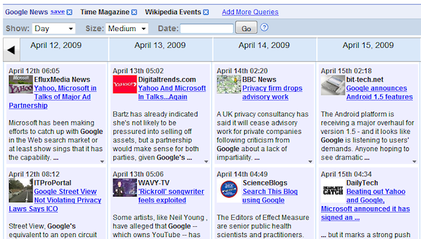Screen dimensions: 421x239
Task: Select the Time Magazine query tab
Action: point(105,12)
